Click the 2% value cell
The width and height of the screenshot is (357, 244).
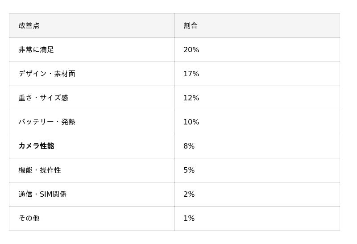189,194
